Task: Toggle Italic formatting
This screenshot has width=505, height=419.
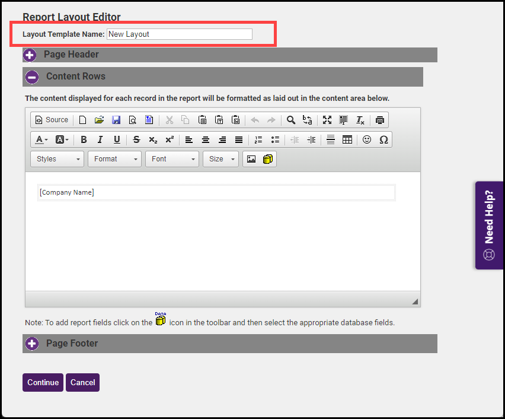Action: click(x=100, y=139)
